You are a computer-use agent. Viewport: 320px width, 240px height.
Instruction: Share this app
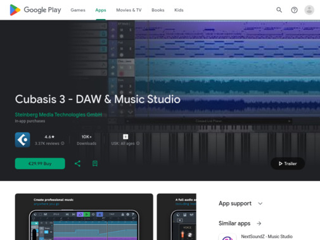click(77, 163)
